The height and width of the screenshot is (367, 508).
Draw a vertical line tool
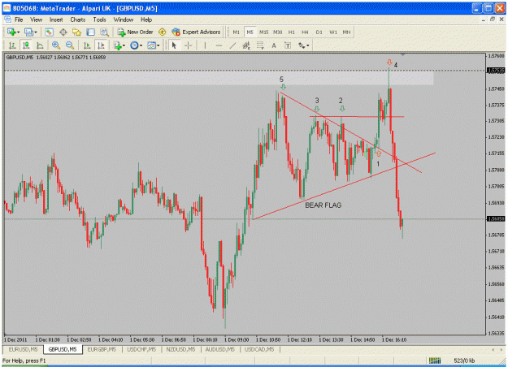click(205, 45)
